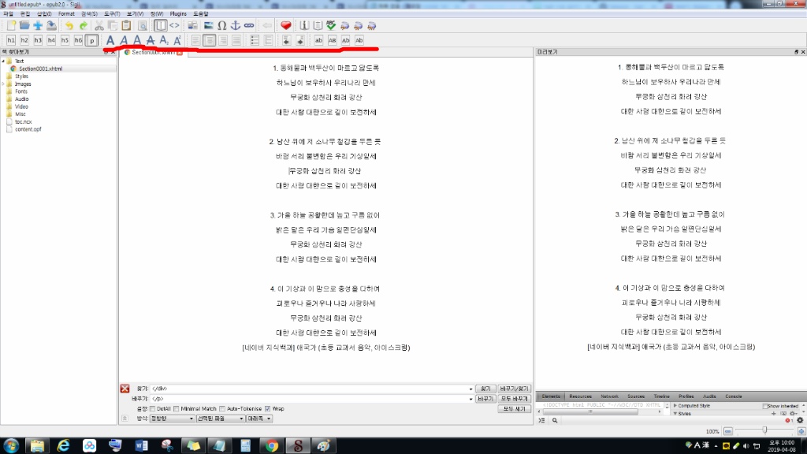The width and height of the screenshot is (807, 454).
Task: Collapse the Text folder in book browser
Action: click(x=3, y=61)
